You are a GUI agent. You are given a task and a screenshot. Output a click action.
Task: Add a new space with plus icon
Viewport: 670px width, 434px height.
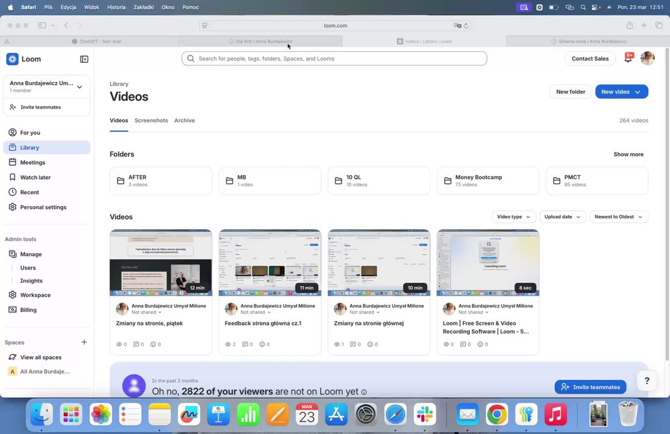(84, 342)
